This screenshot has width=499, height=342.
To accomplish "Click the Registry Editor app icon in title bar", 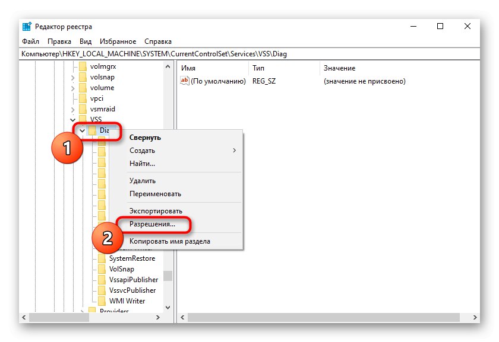I will [27, 26].
